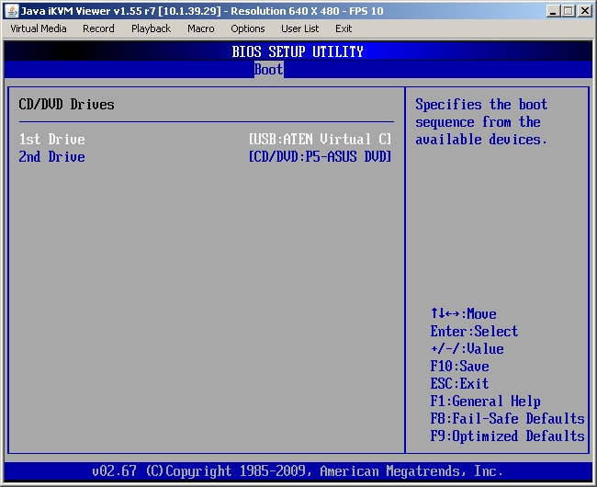
Task: Click the F10:Save help line
Action: point(459,366)
